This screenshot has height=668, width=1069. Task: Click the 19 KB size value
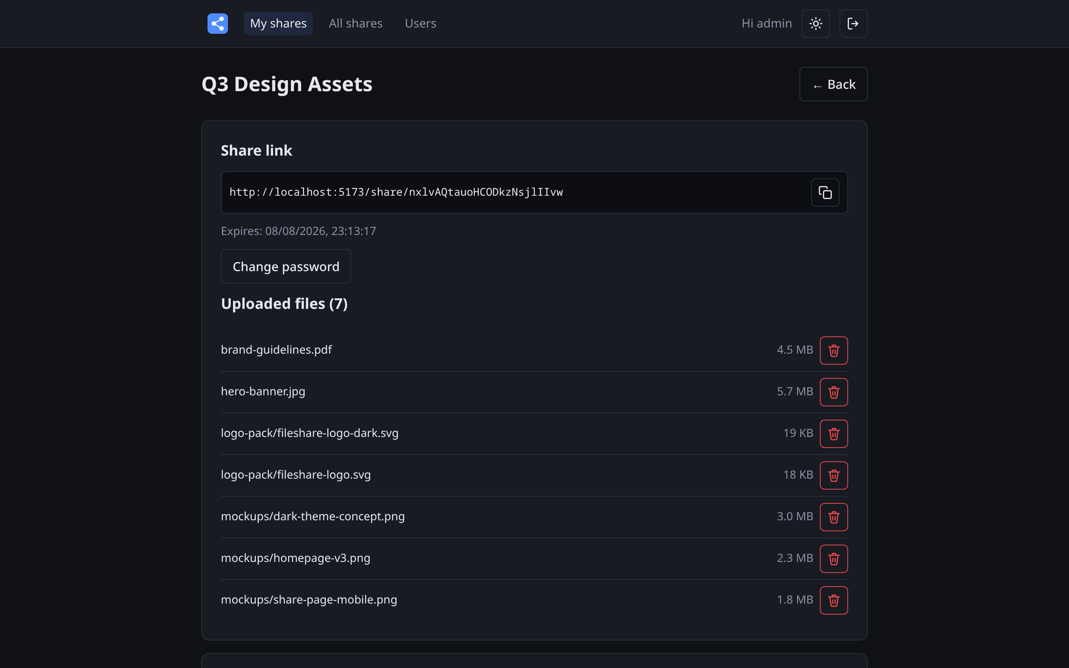(x=798, y=433)
